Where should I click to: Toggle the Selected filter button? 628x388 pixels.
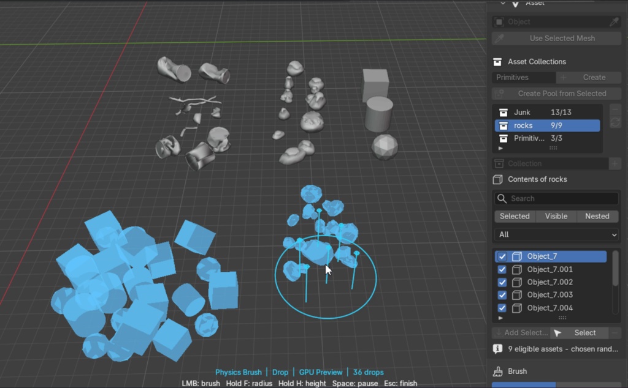(515, 216)
